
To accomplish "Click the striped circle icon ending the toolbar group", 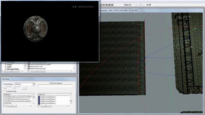I will tap(112, 5).
